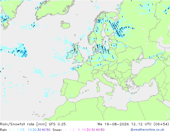This screenshot has height=132, width=170.
Task: Select the snow legend 50 value
Action: point(102,130)
